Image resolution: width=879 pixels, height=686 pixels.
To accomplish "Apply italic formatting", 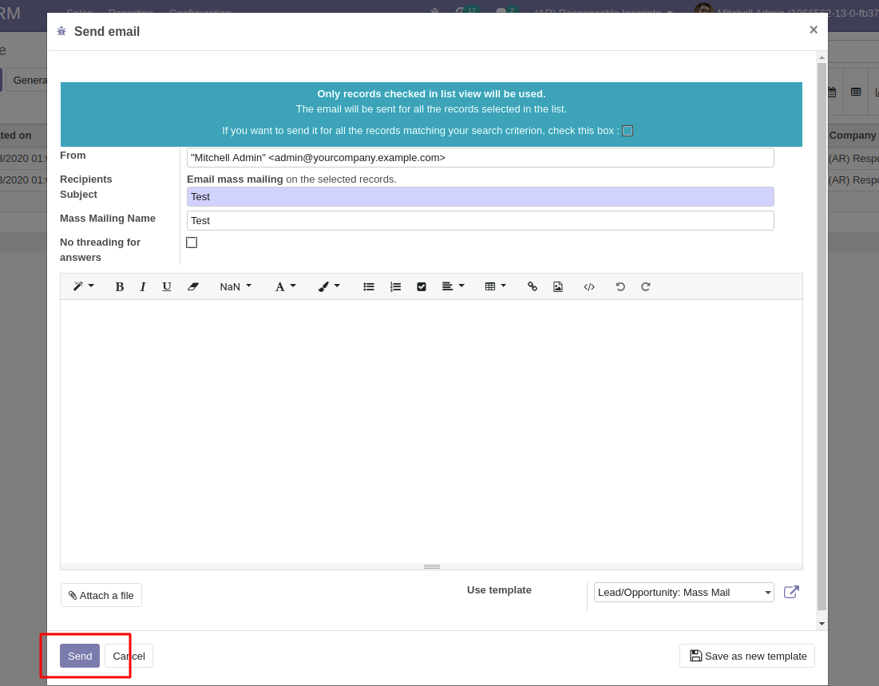I will [142, 286].
